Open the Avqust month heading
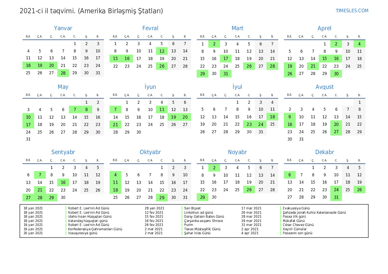 tap(324, 87)
